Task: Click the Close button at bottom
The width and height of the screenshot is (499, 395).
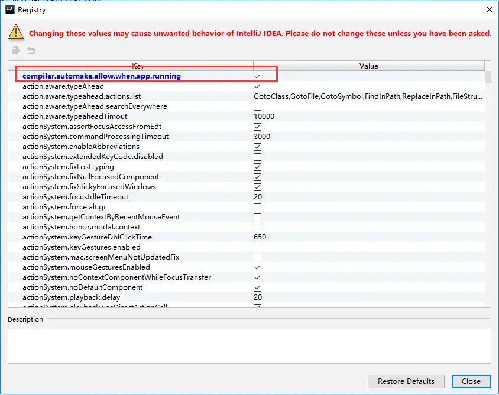Action: 471,381
